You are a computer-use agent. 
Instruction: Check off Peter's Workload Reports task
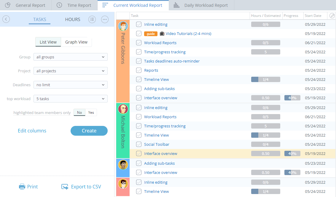pyautogui.click(x=139, y=43)
